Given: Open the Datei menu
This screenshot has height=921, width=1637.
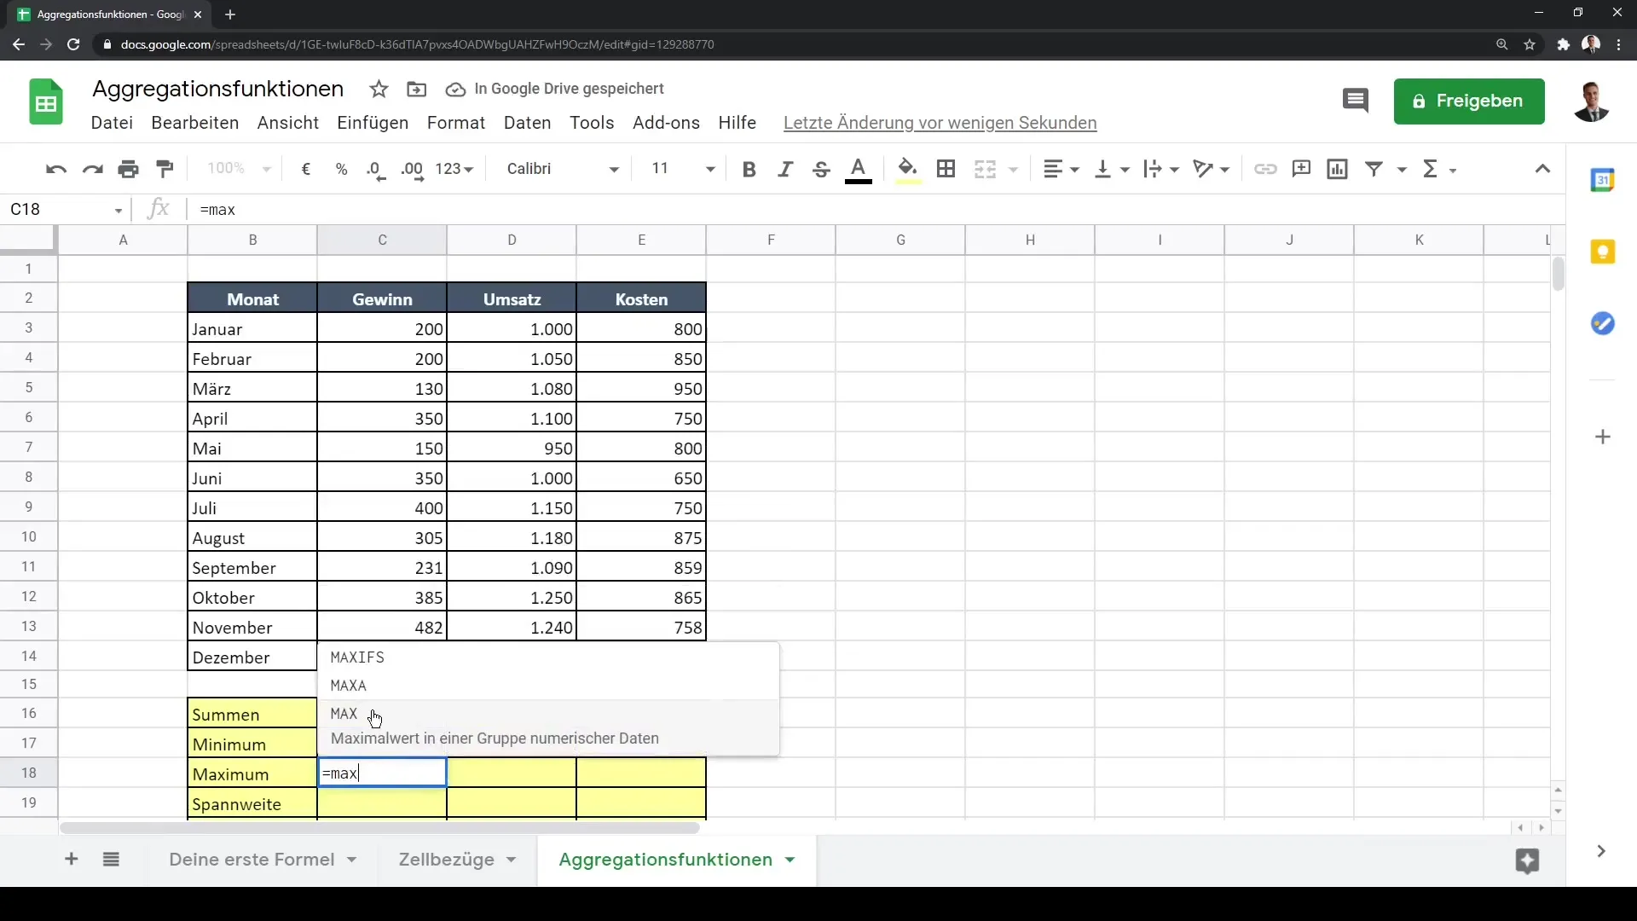Looking at the screenshot, I should [112, 123].
